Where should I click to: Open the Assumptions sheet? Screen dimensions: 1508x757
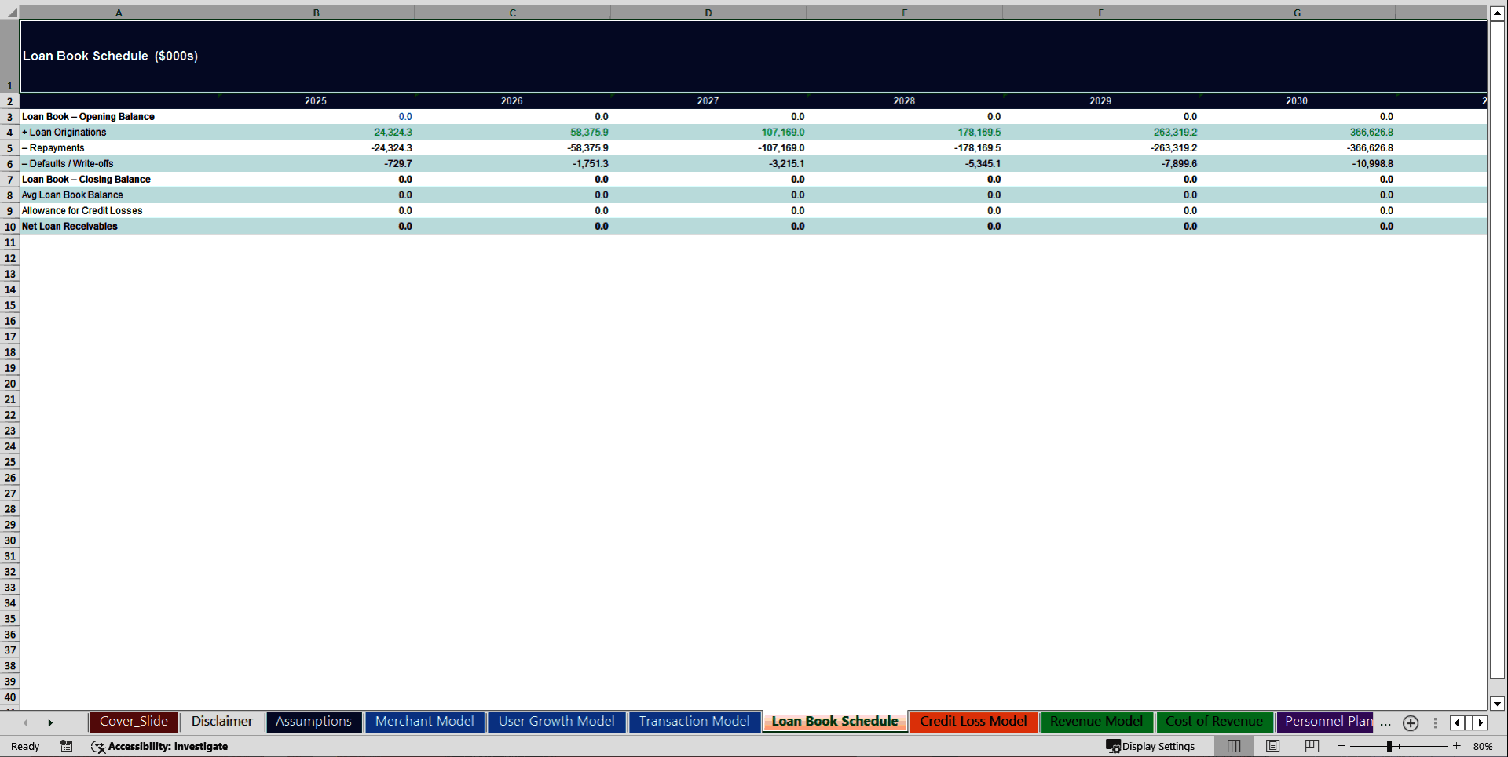point(313,721)
